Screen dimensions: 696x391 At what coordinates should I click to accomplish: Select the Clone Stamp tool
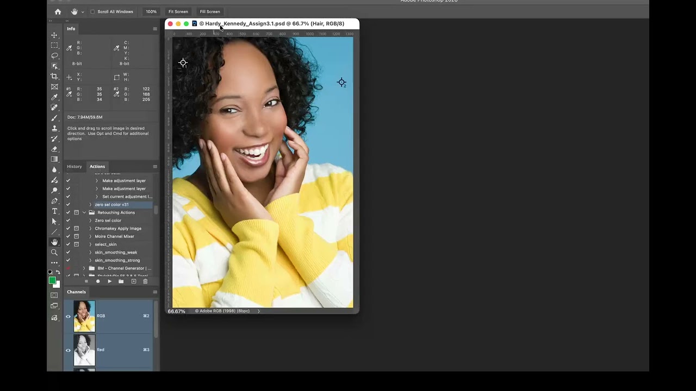[54, 128]
